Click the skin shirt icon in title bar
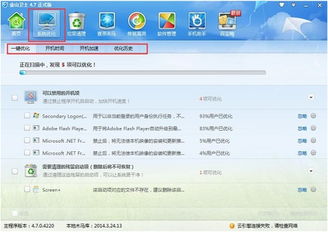This screenshot has width=328, height=232. [x=282, y=5]
